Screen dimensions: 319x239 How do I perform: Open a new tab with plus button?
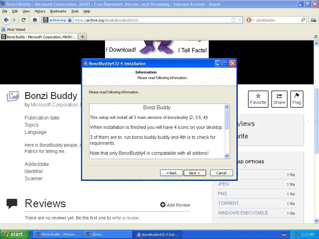pos(82,37)
